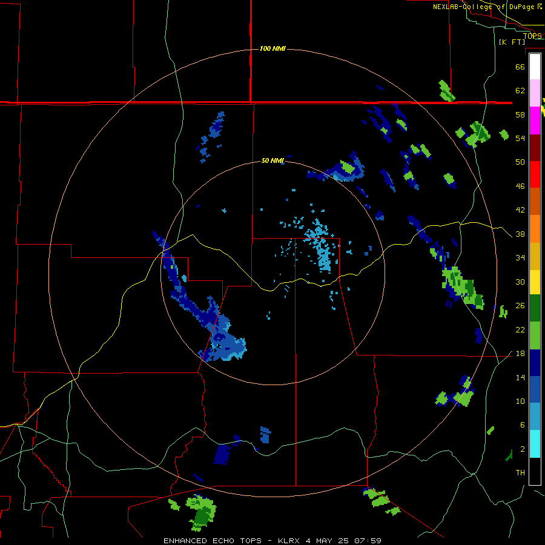The height and width of the screenshot is (545, 545).
Task: Click the TOPS legend title
Action: click(532, 36)
